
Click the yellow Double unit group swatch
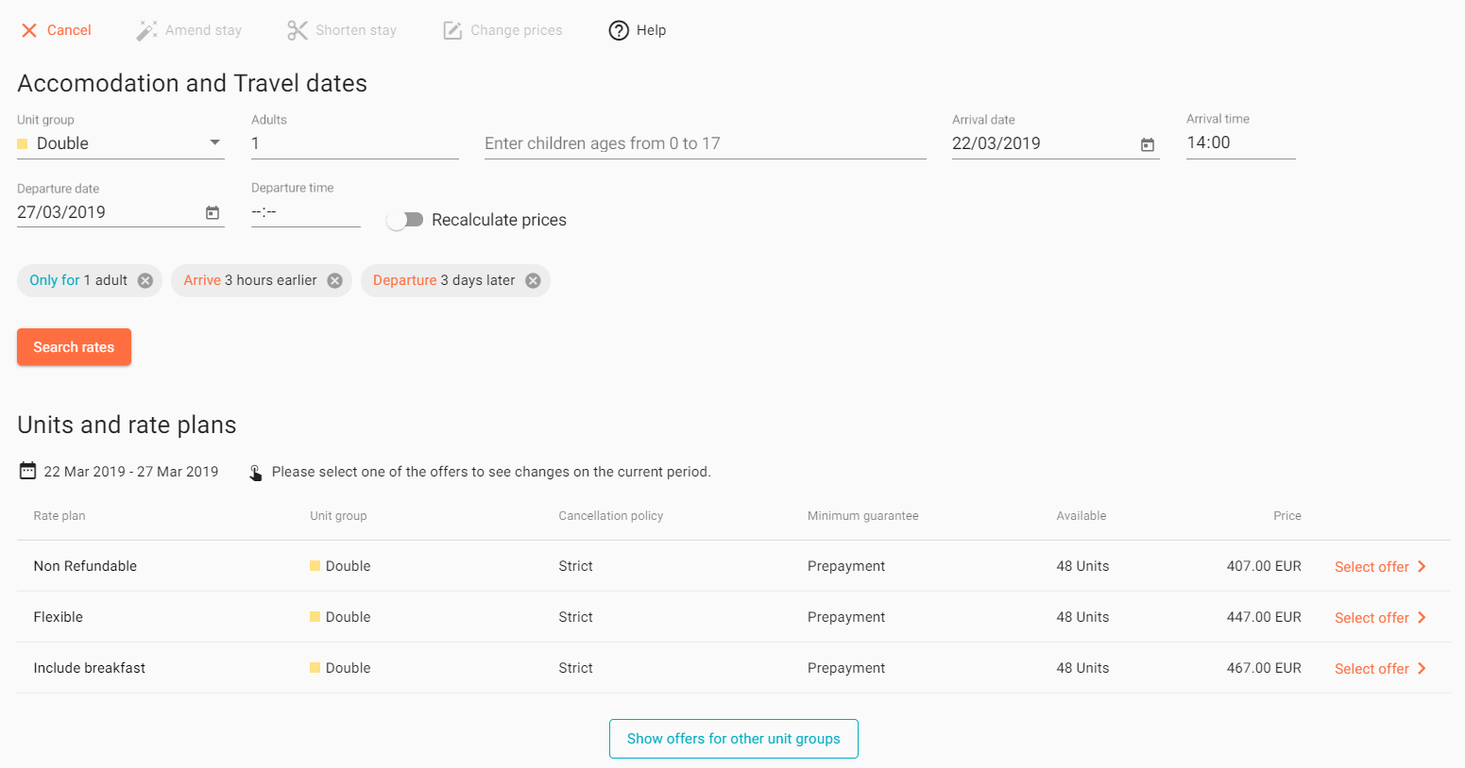click(x=23, y=143)
